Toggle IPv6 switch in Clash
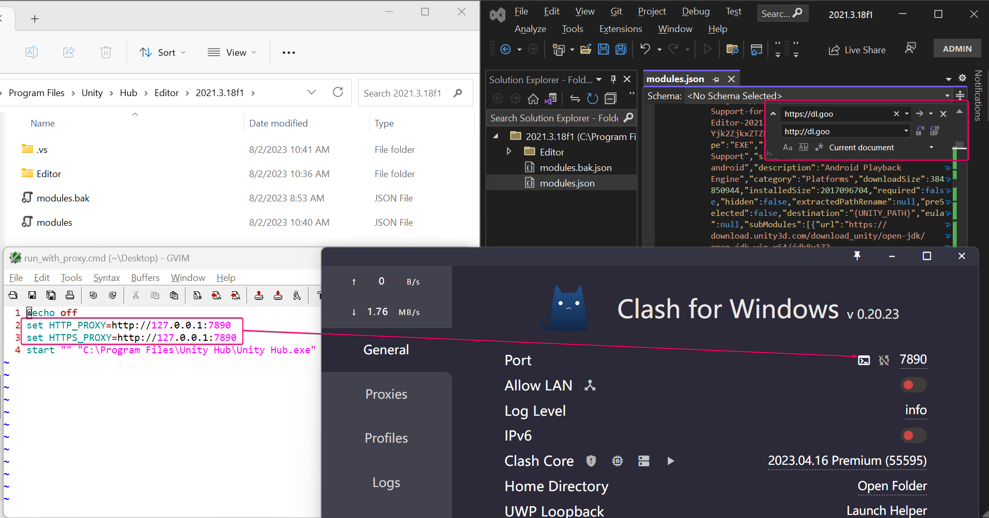Image resolution: width=989 pixels, height=518 pixels. [x=914, y=435]
